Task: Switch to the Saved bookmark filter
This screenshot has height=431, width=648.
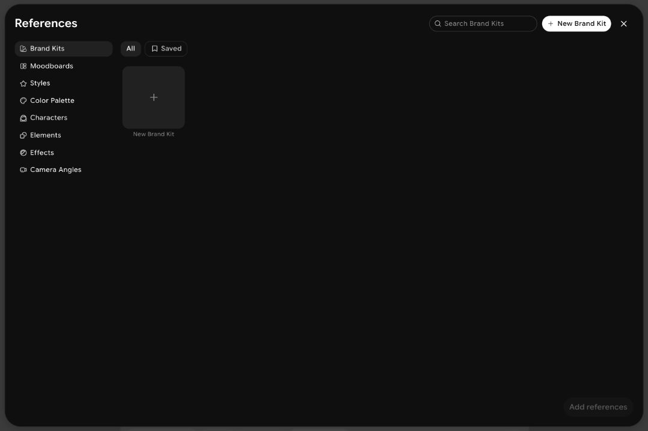Action: click(166, 49)
